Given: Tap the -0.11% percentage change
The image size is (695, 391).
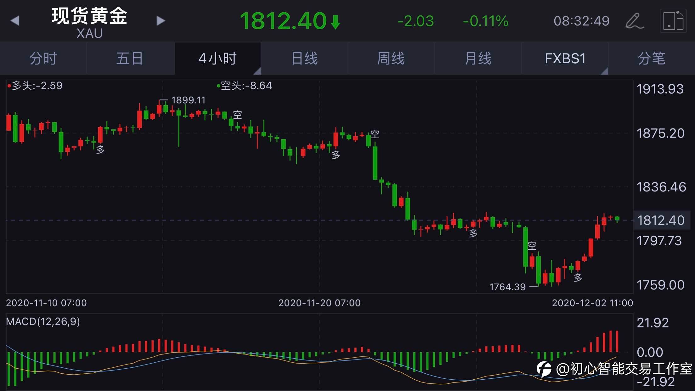Looking at the screenshot, I should [485, 21].
